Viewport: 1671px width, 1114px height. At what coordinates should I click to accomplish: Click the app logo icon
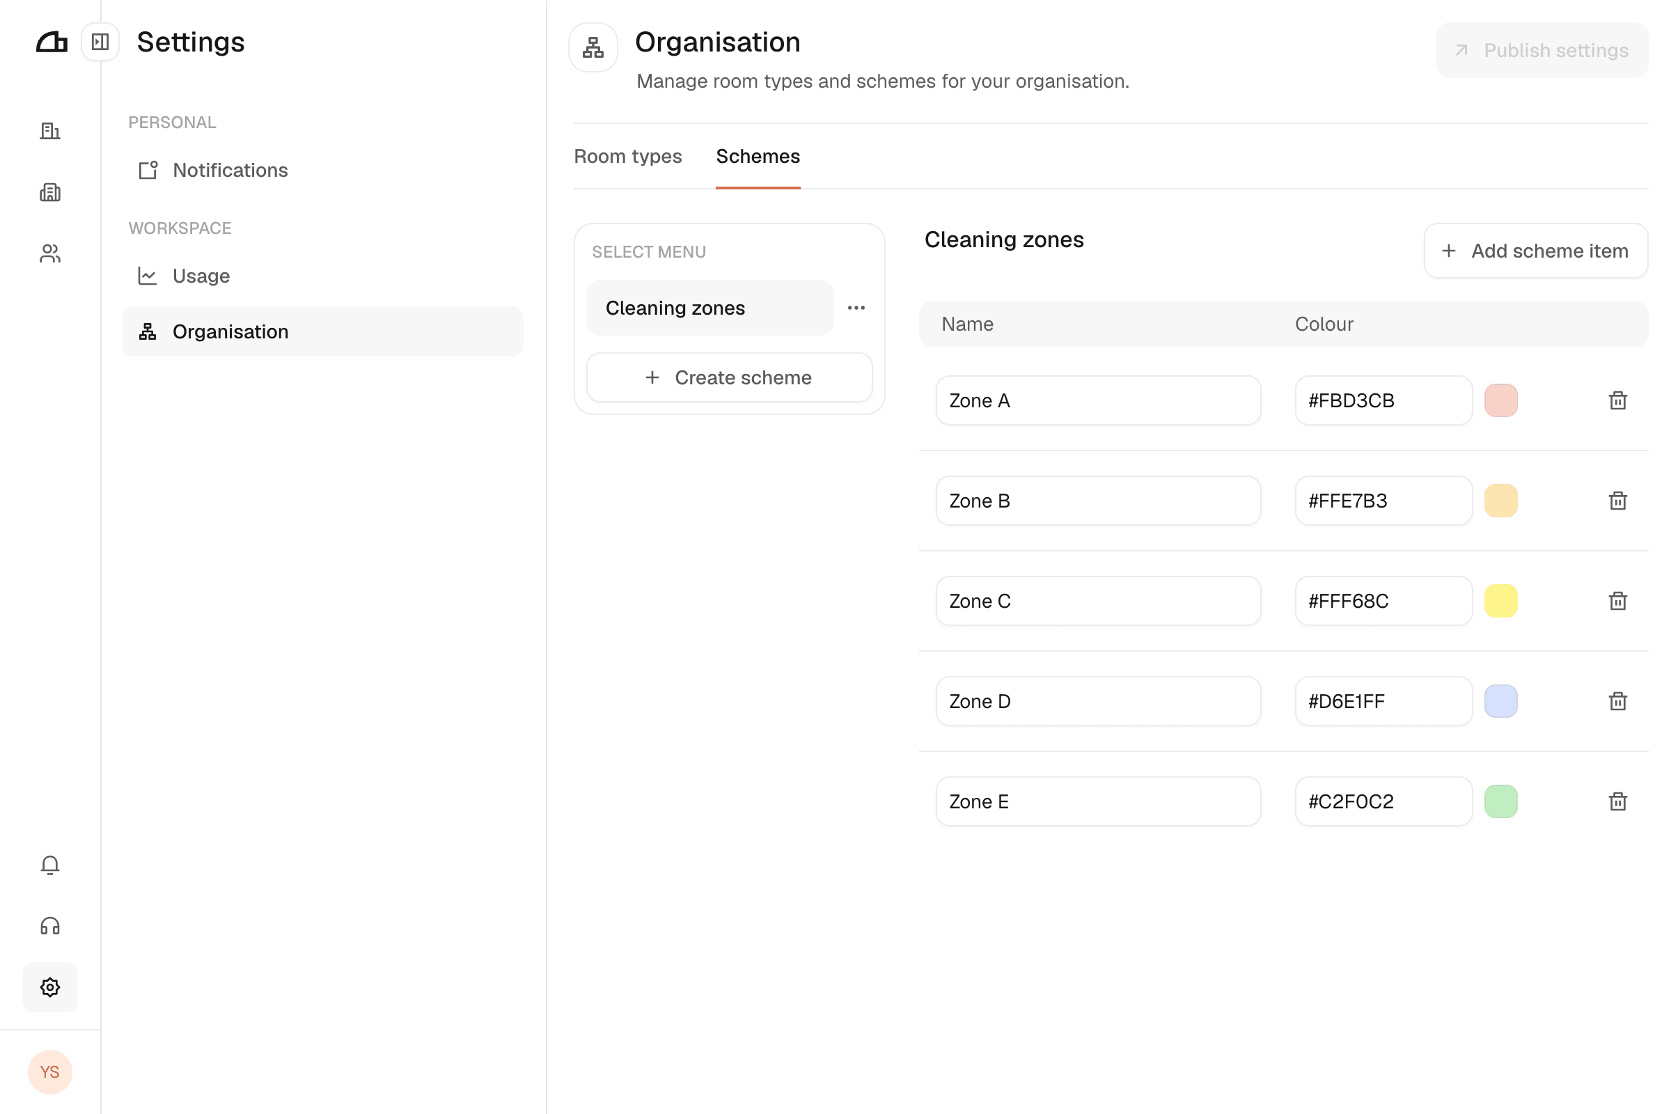point(51,42)
